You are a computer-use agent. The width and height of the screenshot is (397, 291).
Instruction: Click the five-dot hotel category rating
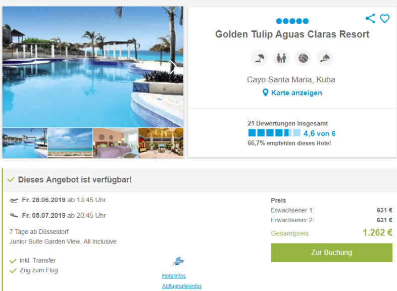292,21
